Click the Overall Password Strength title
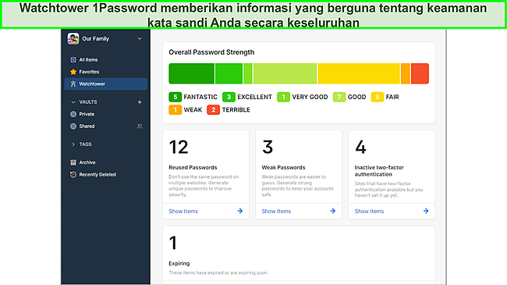 click(x=211, y=52)
